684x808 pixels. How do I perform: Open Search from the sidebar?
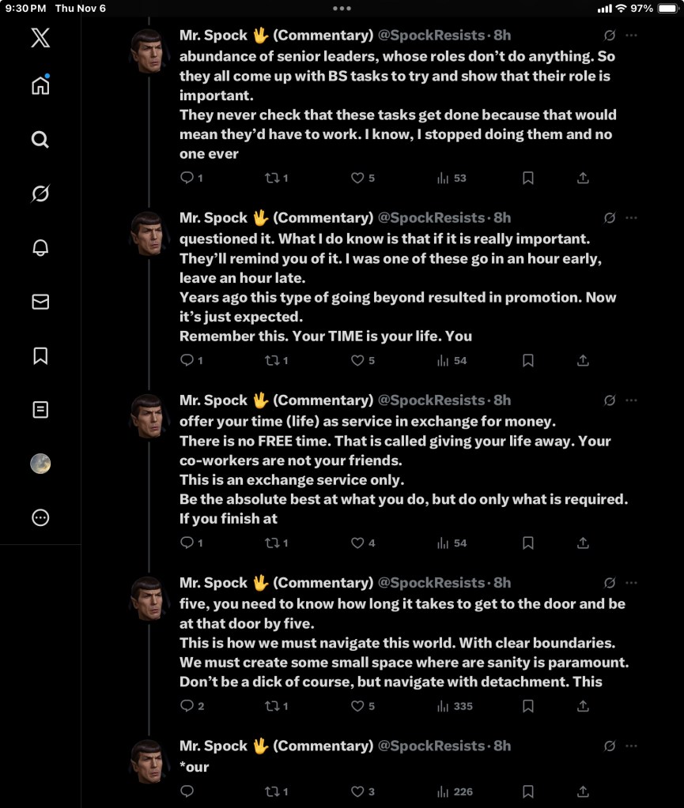(40, 140)
